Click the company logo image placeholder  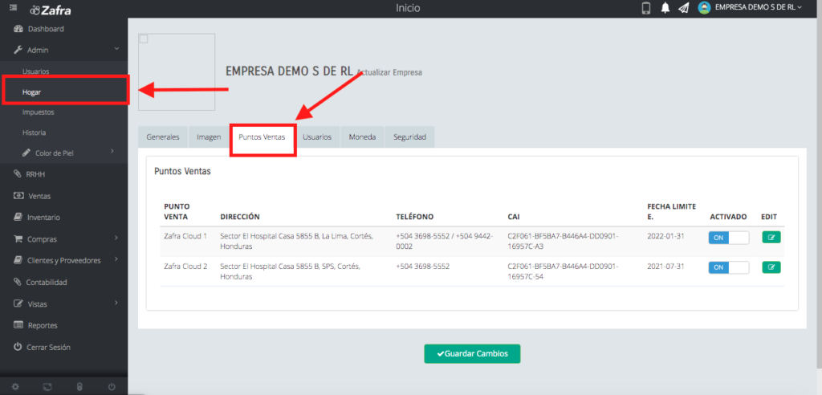[177, 72]
